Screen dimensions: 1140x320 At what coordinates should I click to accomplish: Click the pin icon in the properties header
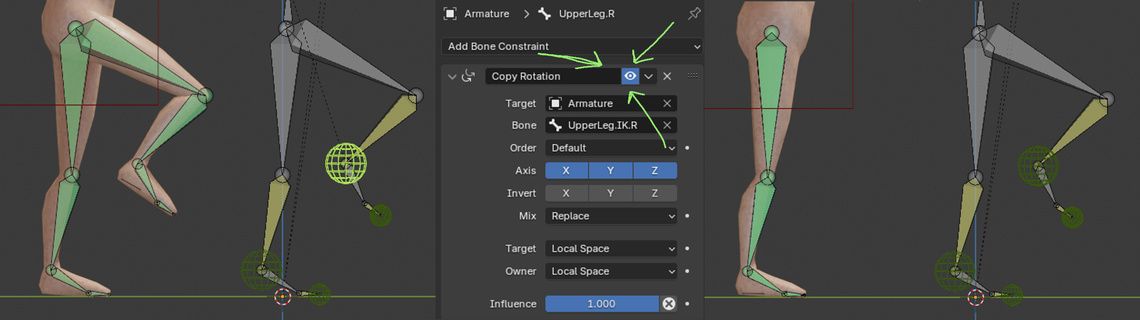pyautogui.click(x=694, y=14)
